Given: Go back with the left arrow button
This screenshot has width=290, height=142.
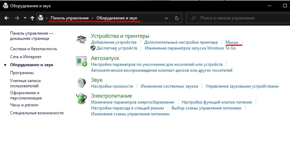Looking at the screenshot, I should 6,18.
